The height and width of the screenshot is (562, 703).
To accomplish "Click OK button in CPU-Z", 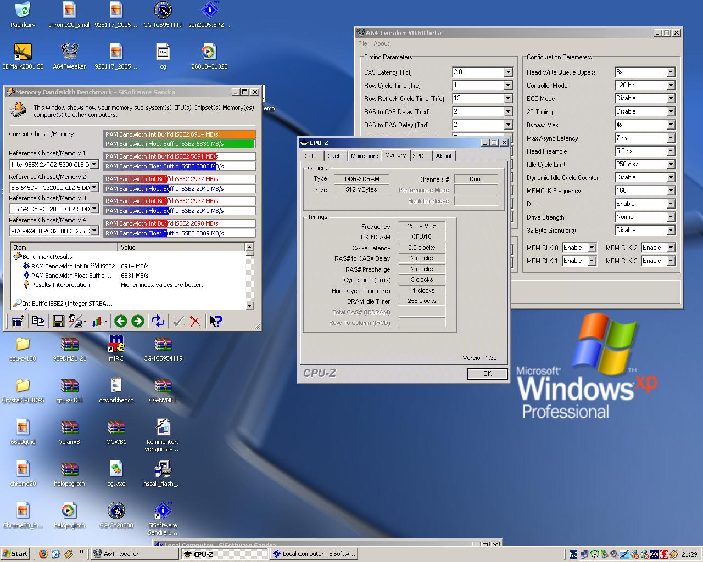I will [x=487, y=373].
